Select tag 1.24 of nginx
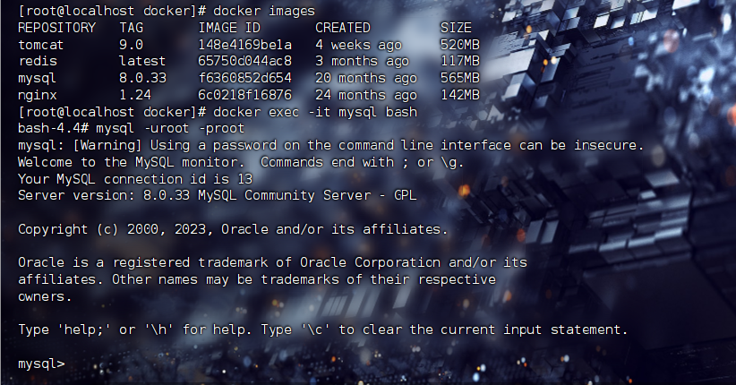 click(135, 95)
